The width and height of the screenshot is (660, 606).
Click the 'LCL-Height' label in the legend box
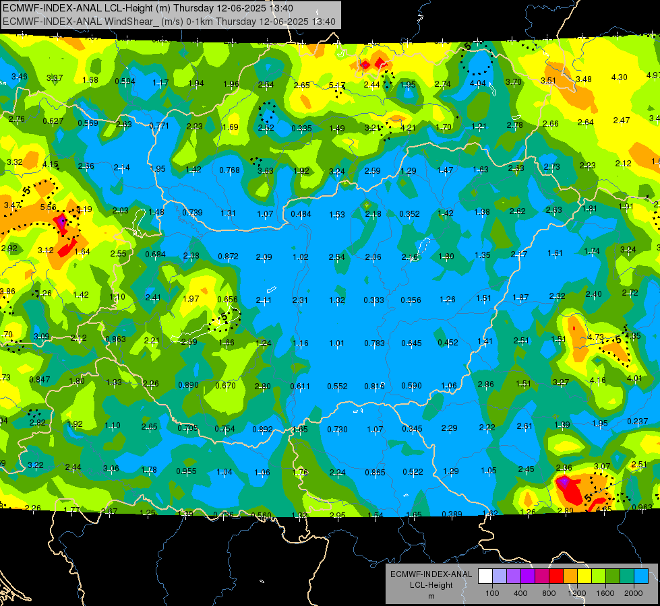431,585
